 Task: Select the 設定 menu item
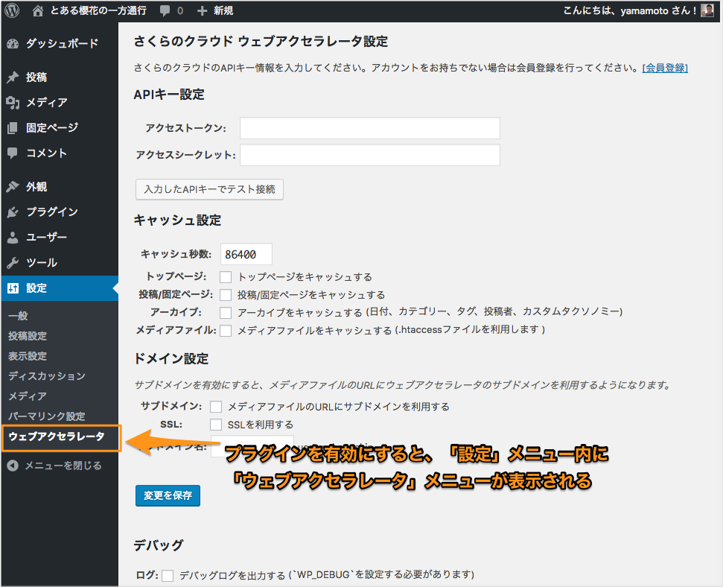pyautogui.click(x=60, y=288)
